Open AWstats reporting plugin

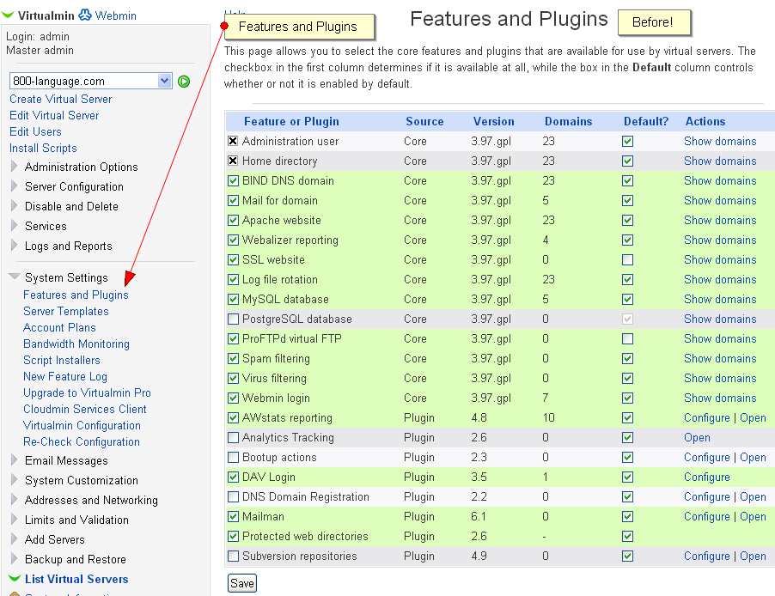(x=753, y=417)
